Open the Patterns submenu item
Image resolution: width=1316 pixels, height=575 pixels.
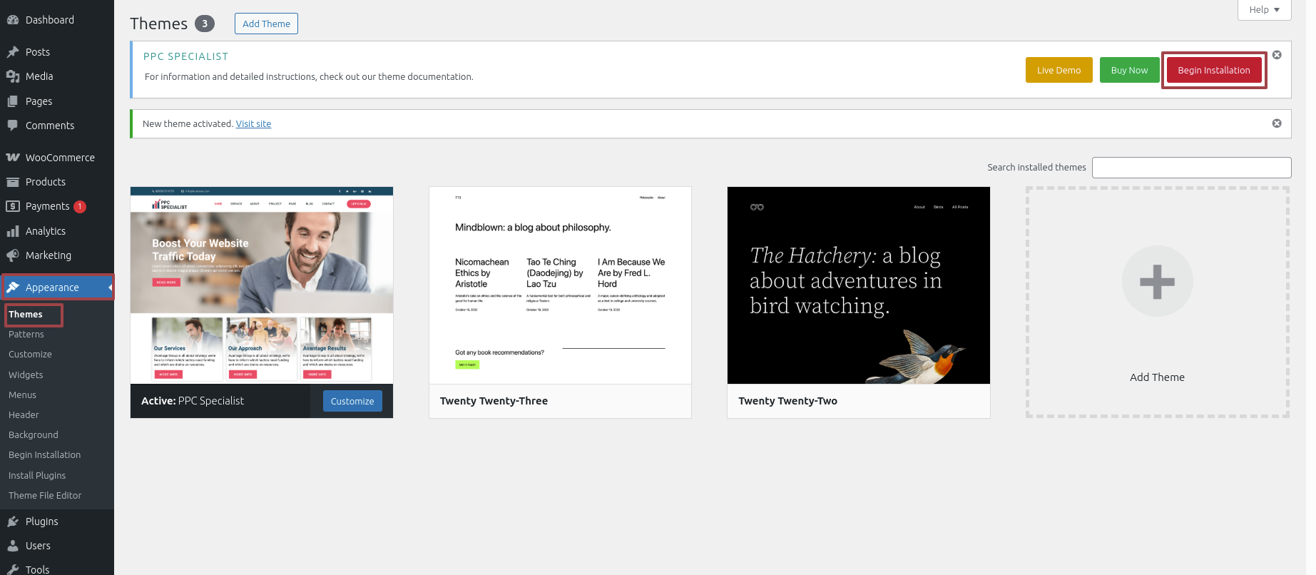pyautogui.click(x=26, y=335)
